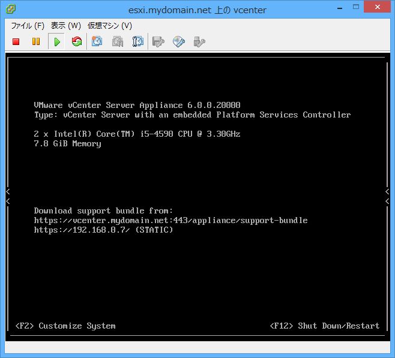Open the 表示 (W) menu

point(66,25)
